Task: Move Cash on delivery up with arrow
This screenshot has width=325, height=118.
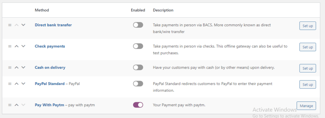Action: 17,68
